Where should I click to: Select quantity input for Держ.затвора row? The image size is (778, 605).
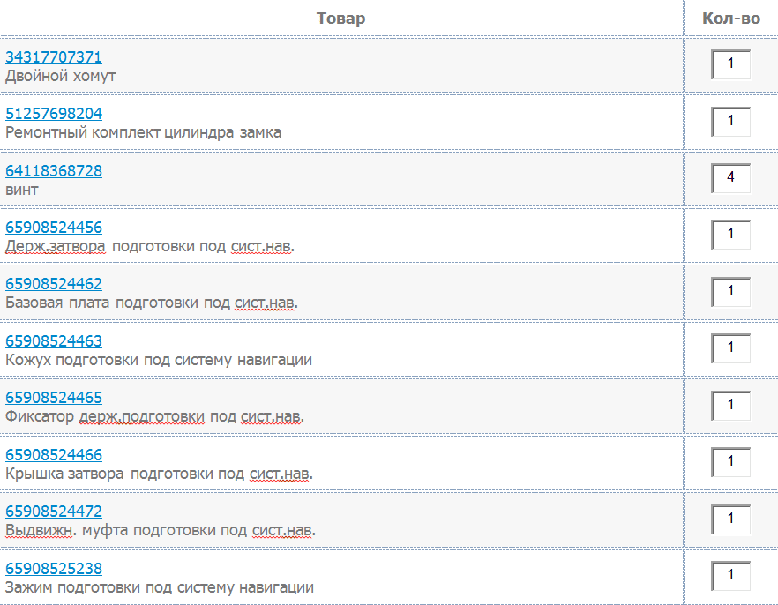(731, 235)
